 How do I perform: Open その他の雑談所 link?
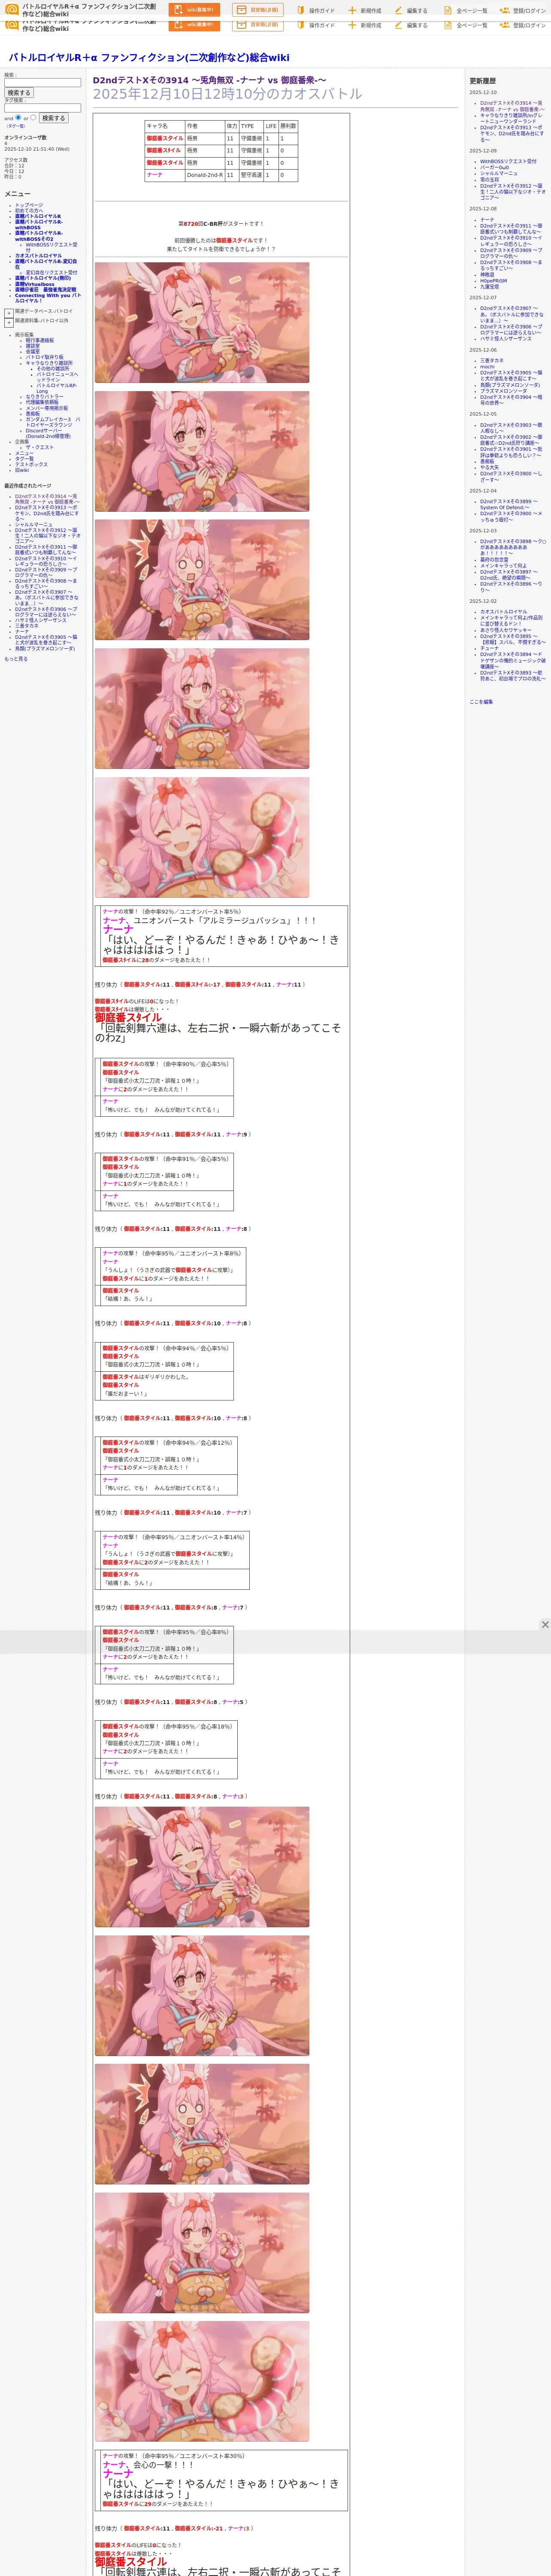pos(53,368)
